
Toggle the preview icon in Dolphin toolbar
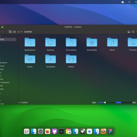click(129, 32)
